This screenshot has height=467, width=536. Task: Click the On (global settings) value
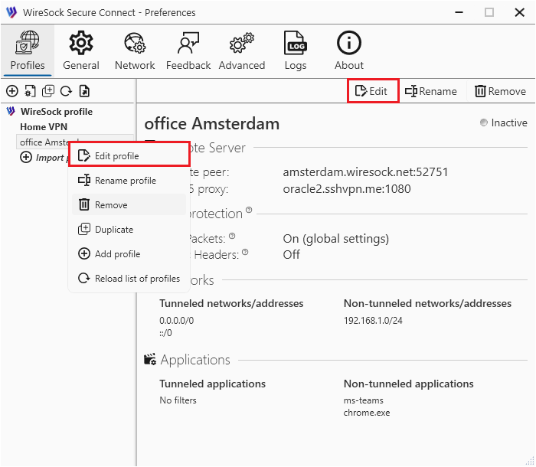tap(336, 239)
